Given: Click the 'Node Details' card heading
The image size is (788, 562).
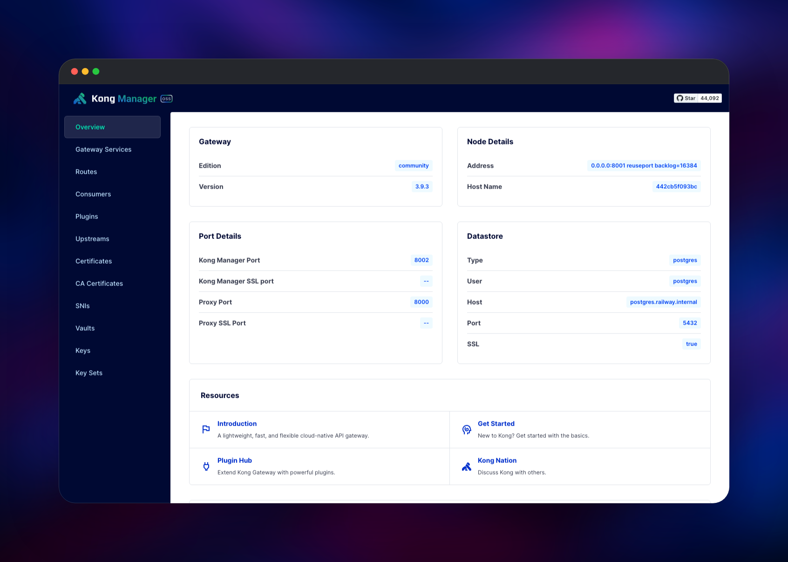Looking at the screenshot, I should tap(490, 142).
